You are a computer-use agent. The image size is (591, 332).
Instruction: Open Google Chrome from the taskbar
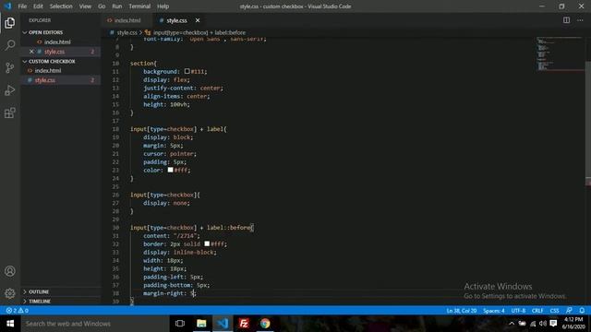265,324
